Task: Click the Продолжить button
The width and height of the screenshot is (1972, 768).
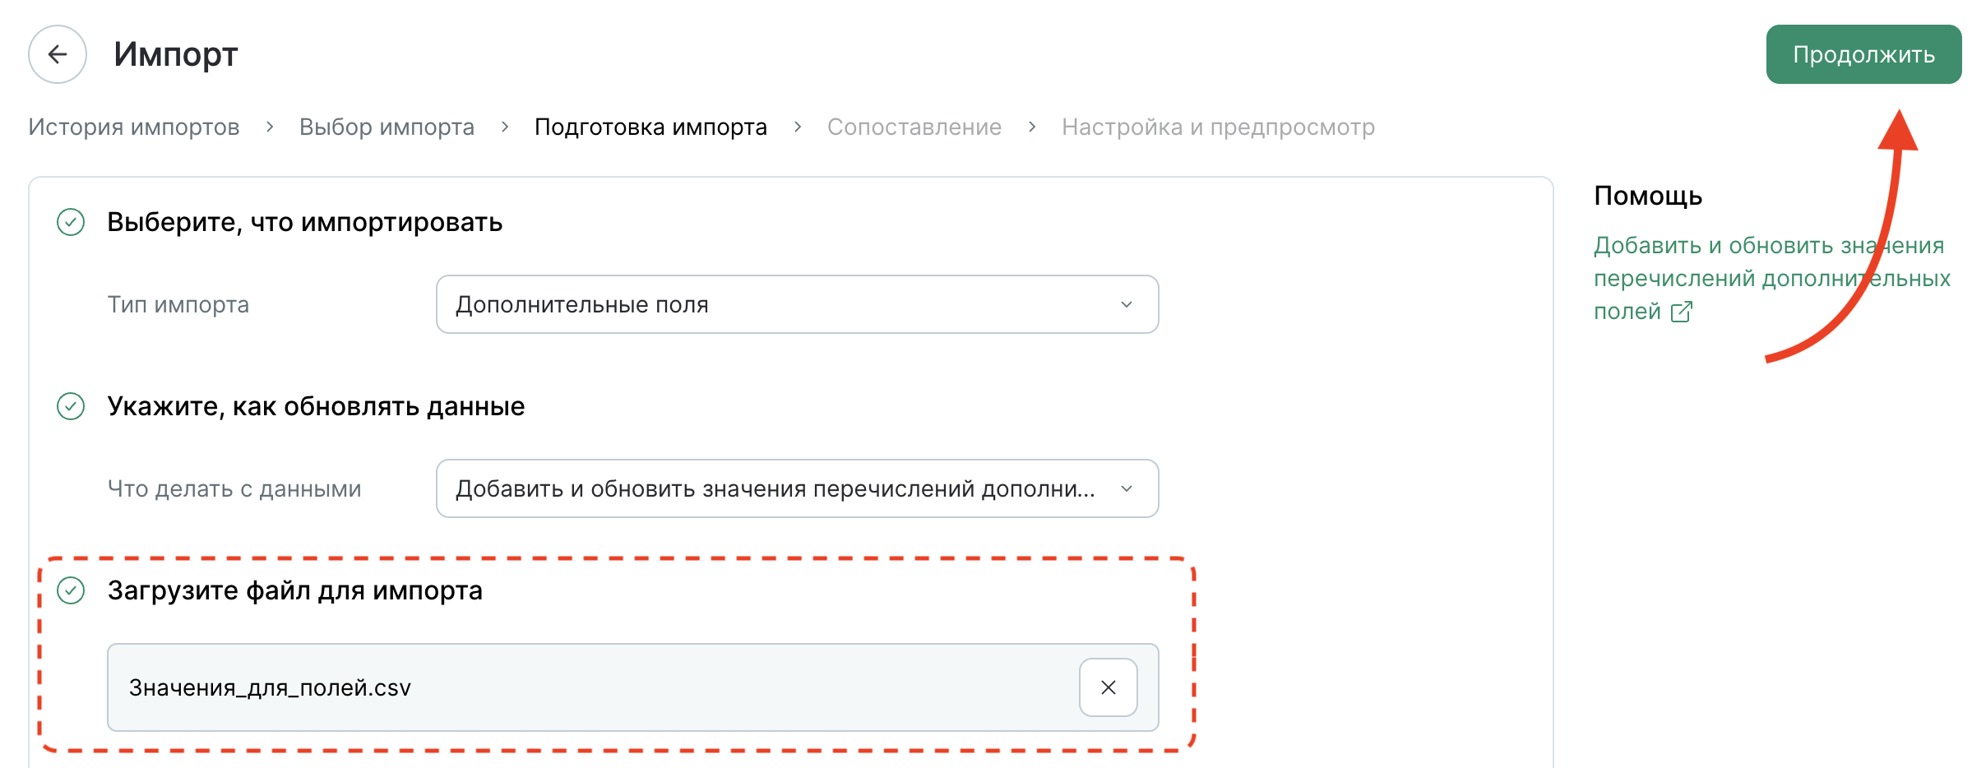Action: click(1863, 54)
